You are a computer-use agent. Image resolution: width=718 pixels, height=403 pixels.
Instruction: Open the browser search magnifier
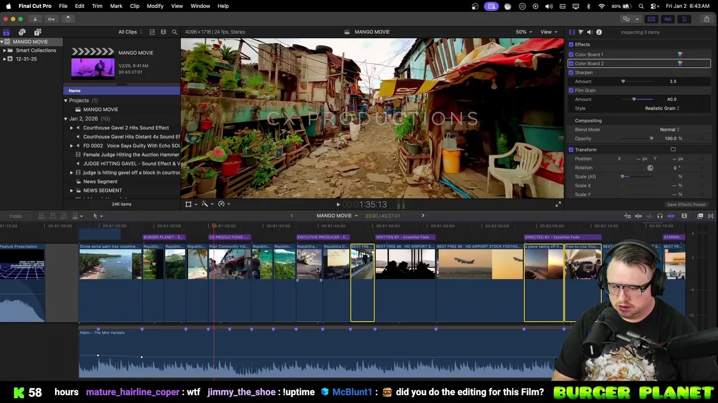click(x=174, y=32)
